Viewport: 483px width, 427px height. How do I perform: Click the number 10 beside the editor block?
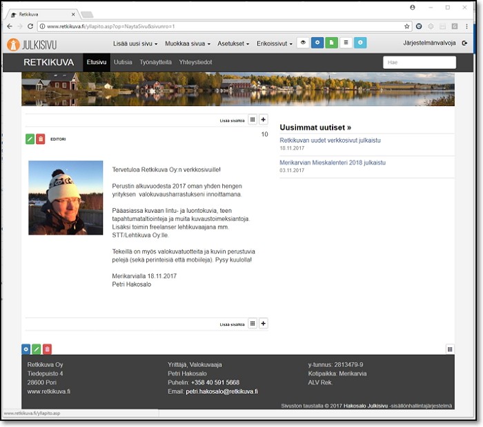pyautogui.click(x=264, y=134)
